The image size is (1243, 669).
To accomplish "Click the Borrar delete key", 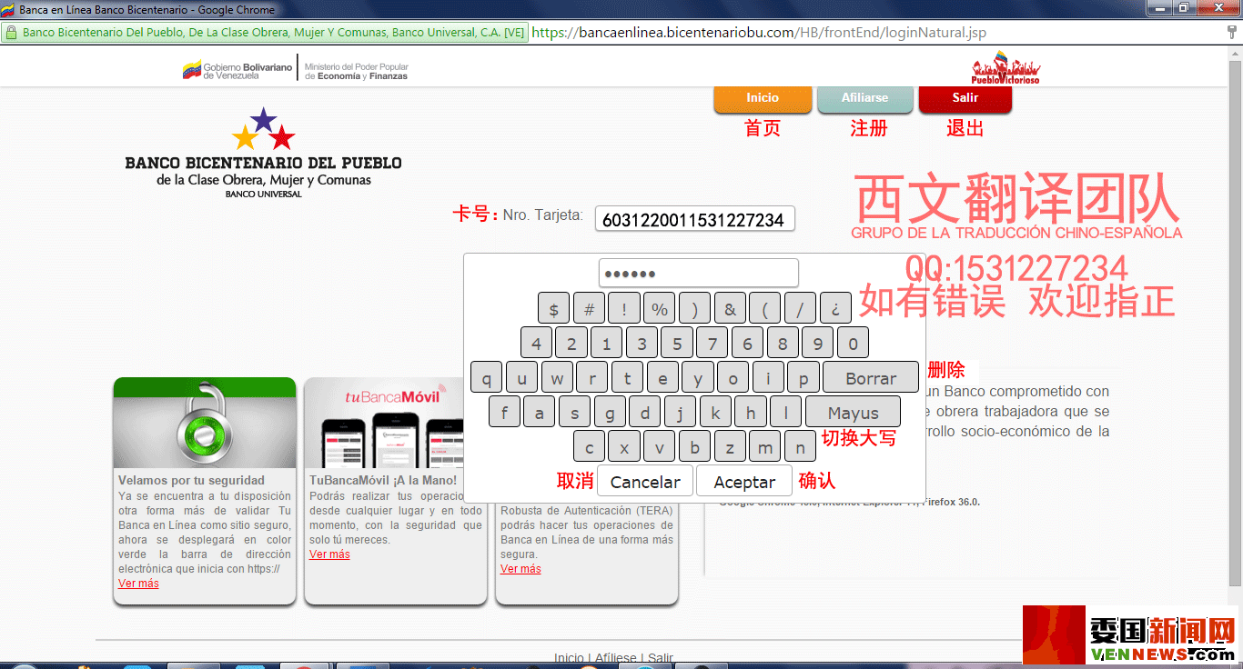I will tap(871, 377).
